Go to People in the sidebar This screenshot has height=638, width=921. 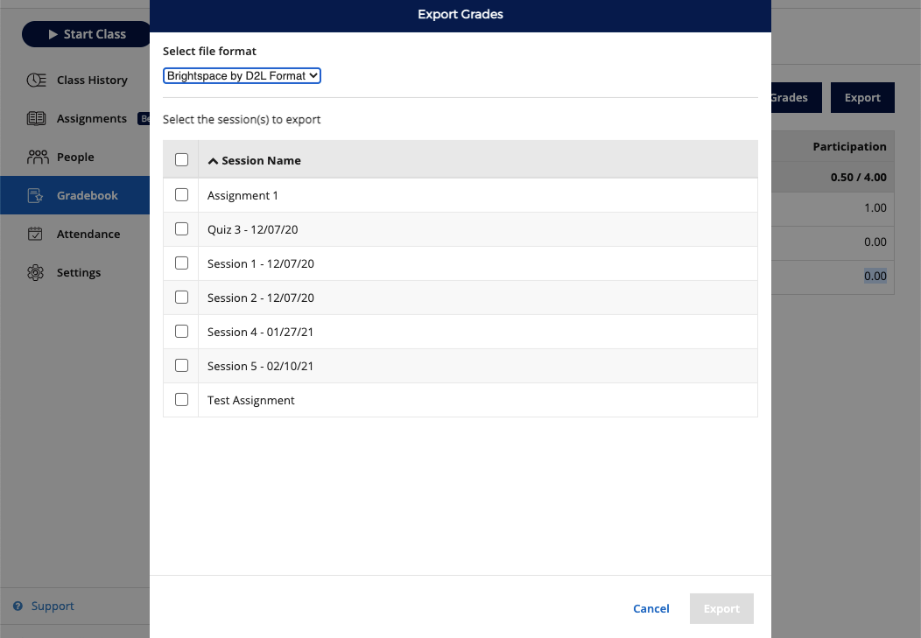click(75, 157)
